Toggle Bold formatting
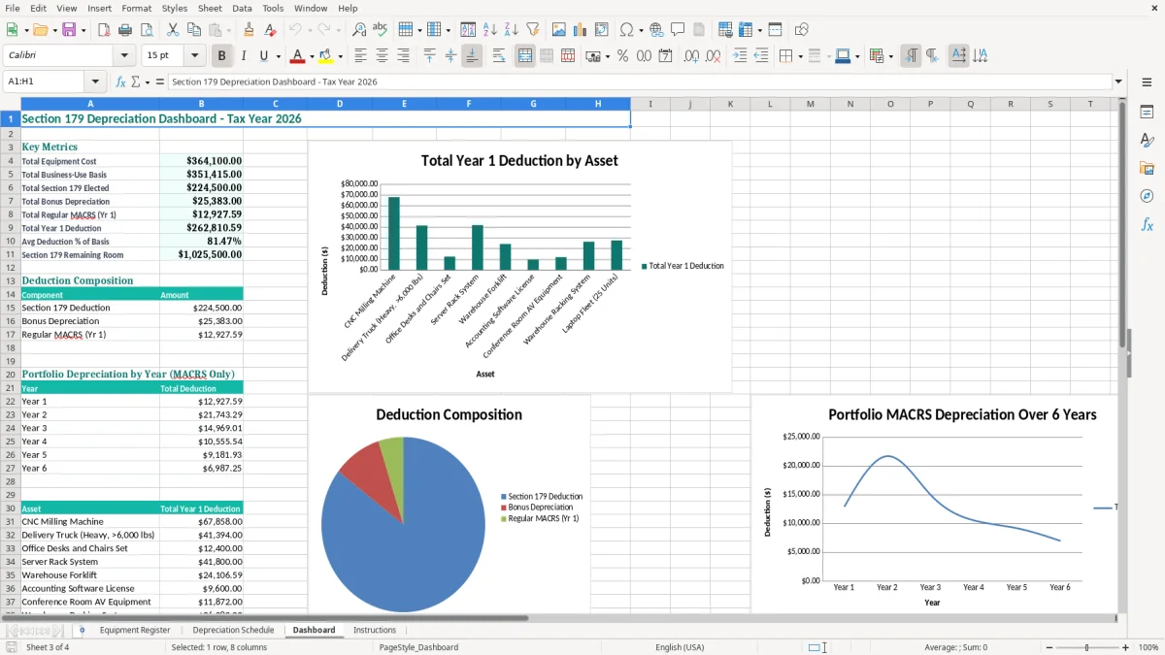 pos(221,56)
